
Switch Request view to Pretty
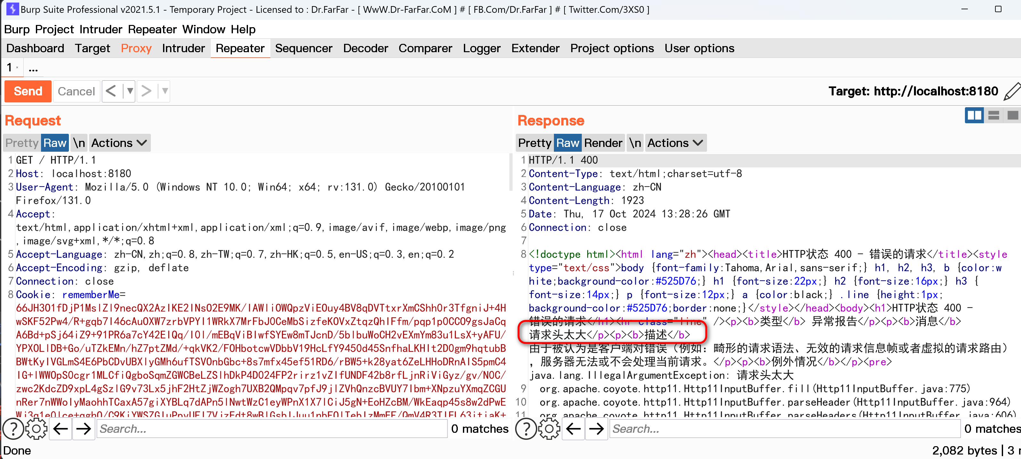click(22, 143)
